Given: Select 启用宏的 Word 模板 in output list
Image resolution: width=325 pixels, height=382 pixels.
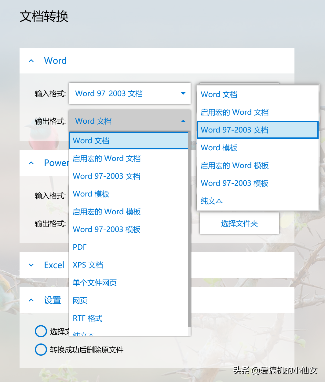Looking at the screenshot, I should (129, 212).
